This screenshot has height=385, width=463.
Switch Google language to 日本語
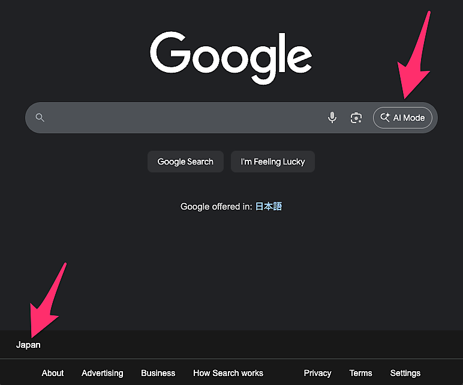click(x=269, y=207)
